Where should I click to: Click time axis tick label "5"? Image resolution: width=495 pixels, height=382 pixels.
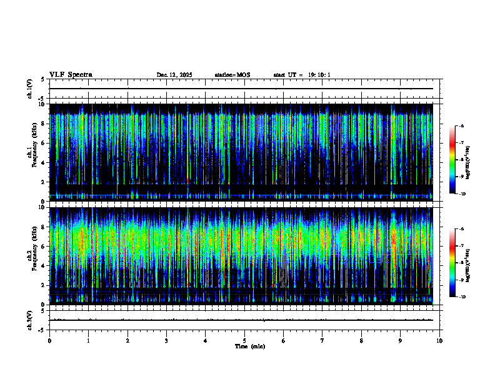[x=244, y=341]
